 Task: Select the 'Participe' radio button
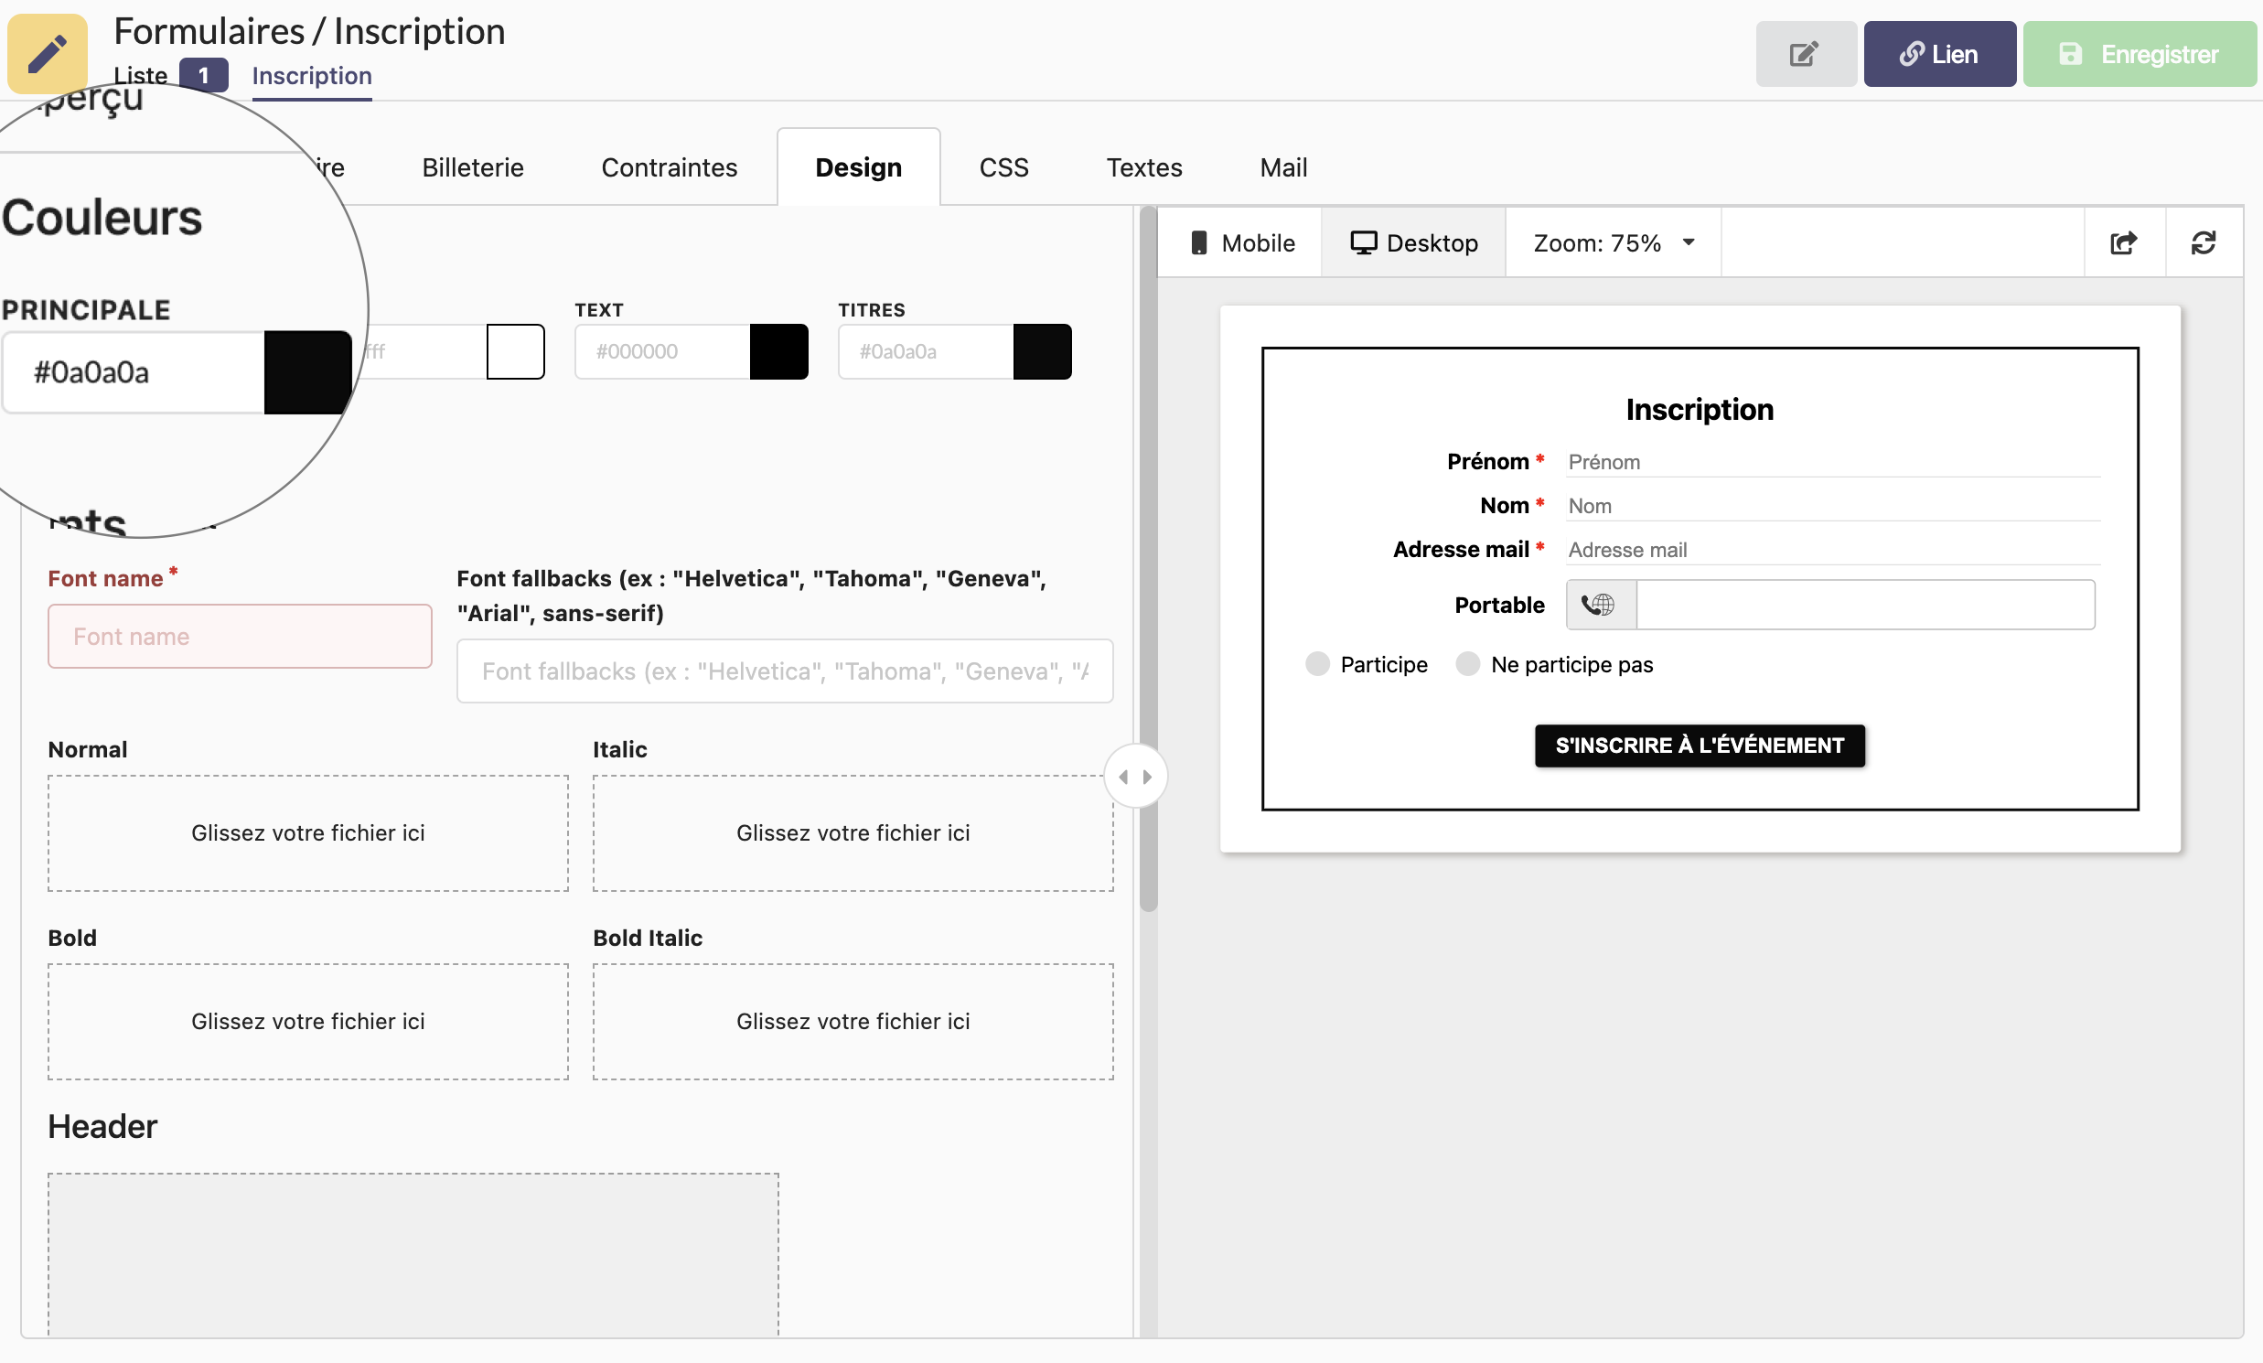pos(1319,663)
